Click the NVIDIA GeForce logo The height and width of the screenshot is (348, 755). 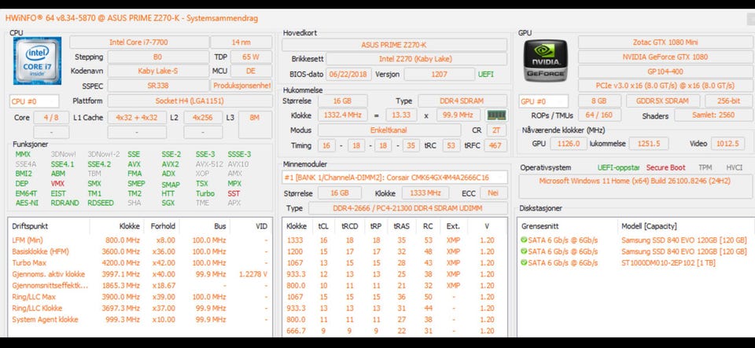[545, 60]
